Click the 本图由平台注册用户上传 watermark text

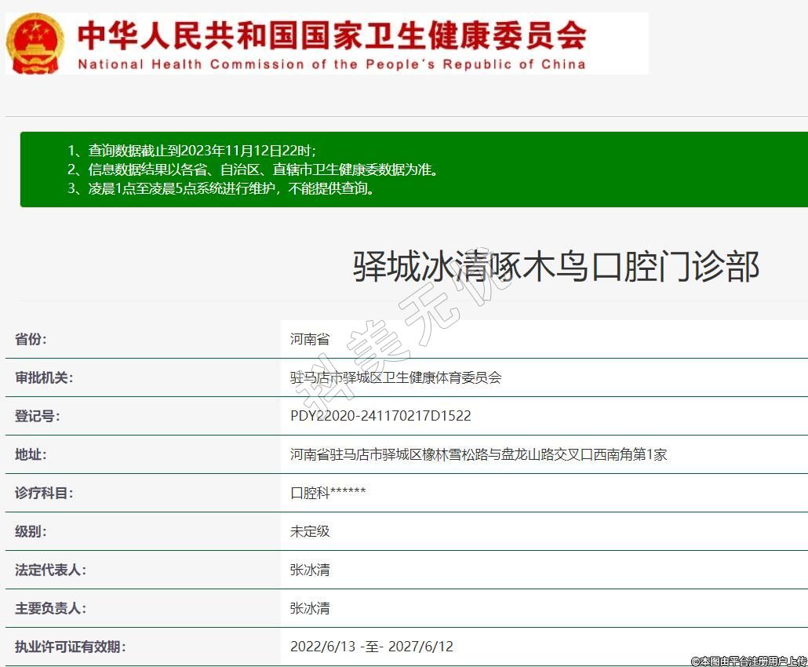coord(748,661)
